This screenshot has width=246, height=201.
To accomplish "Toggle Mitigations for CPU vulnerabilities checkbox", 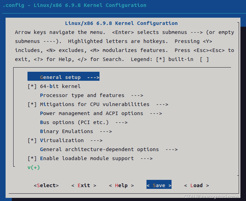I will pos(32,104).
